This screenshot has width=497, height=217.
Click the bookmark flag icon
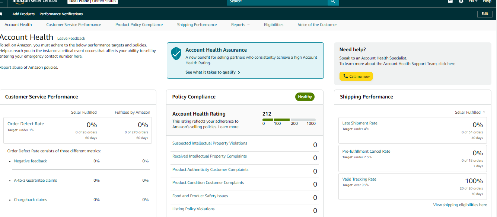tap(1, 14)
